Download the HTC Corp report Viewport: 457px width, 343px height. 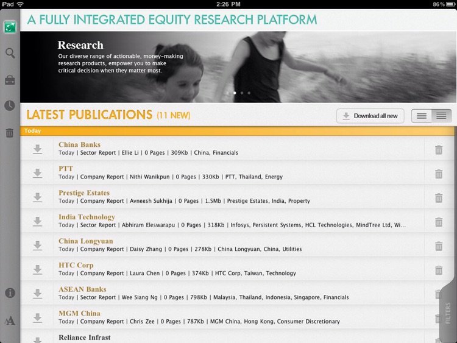(x=37, y=270)
